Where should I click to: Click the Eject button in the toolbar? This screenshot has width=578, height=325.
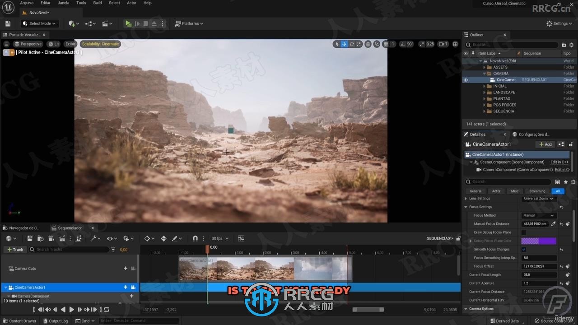154,23
